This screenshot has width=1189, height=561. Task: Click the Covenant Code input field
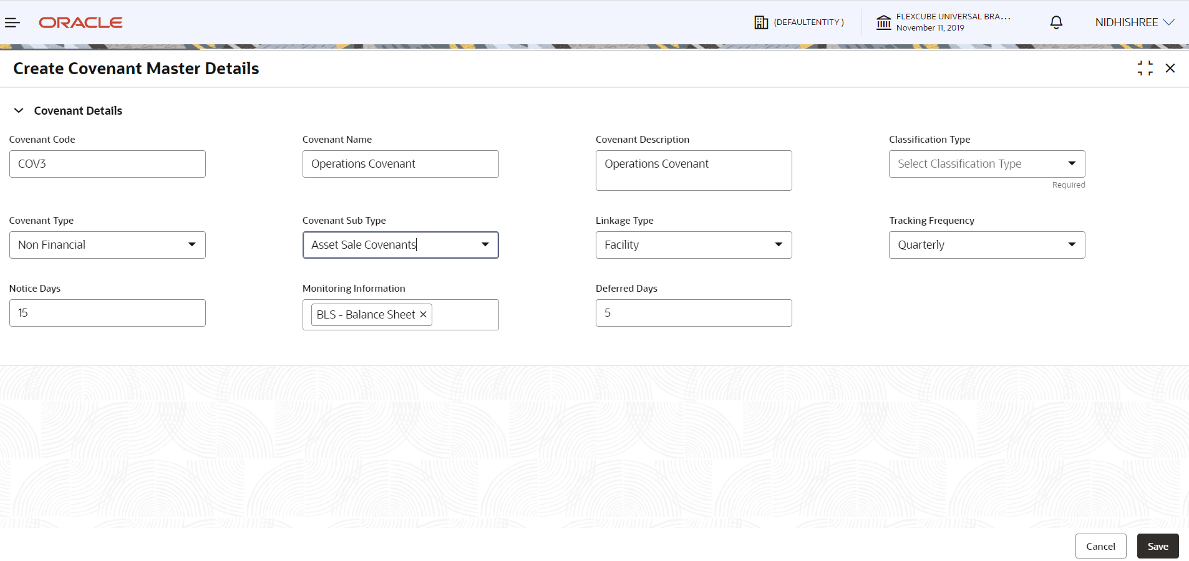107,163
